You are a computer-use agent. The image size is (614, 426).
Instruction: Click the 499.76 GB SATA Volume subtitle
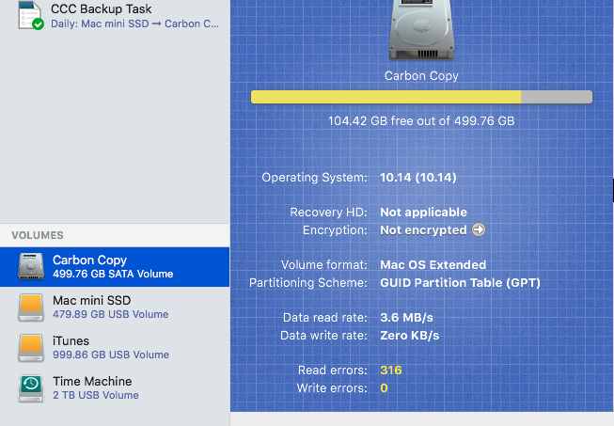coord(113,274)
